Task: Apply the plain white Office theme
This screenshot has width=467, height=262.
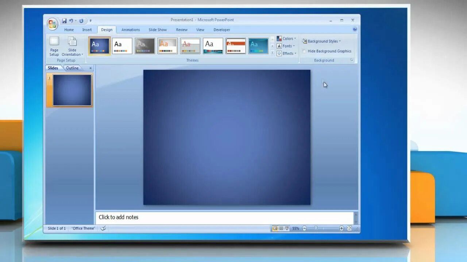Action: [x=122, y=46]
